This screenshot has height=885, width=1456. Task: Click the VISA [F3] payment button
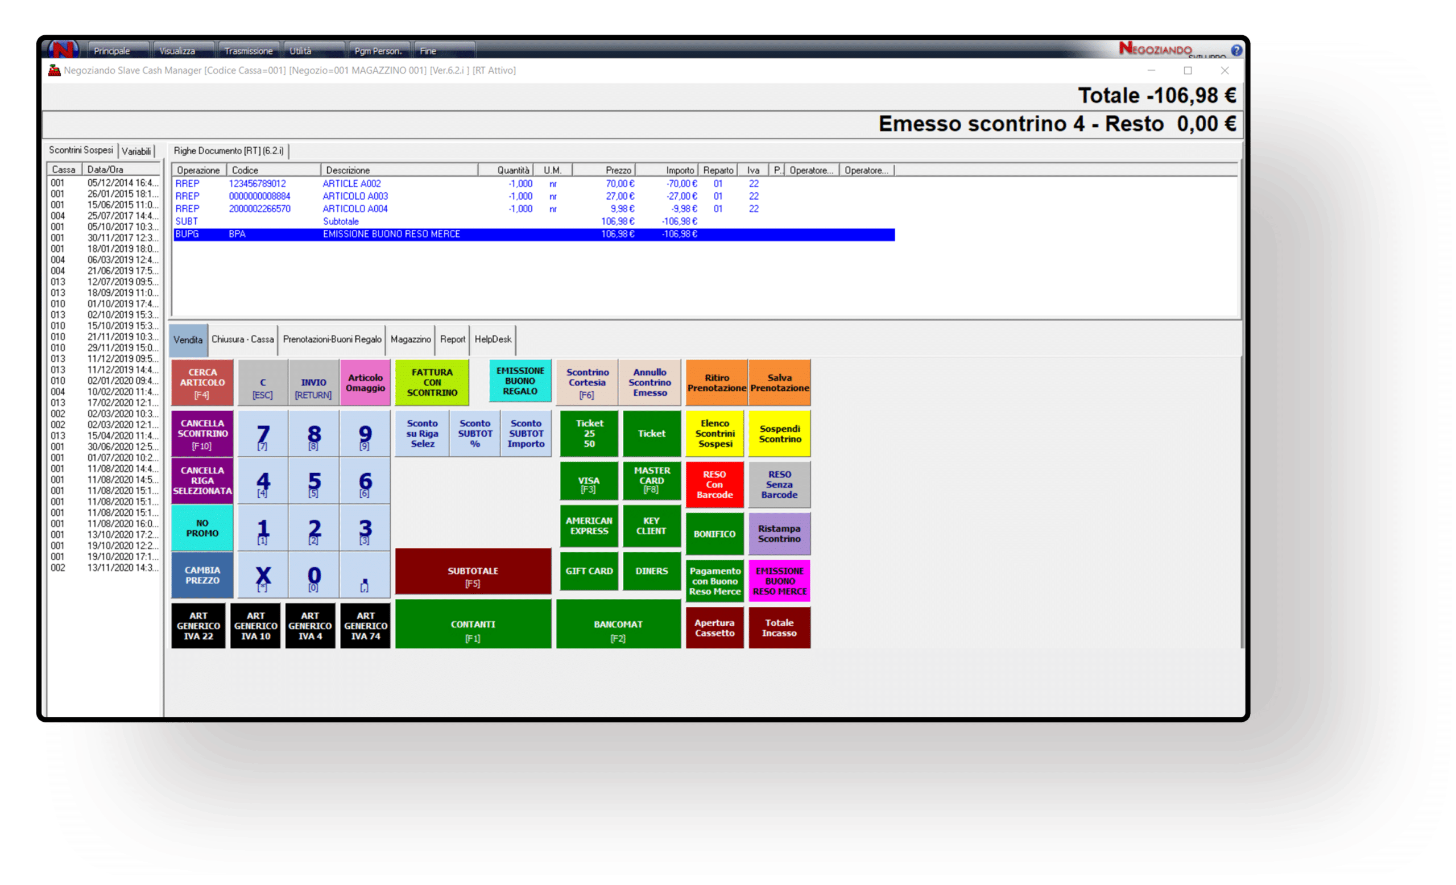pyautogui.click(x=589, y=481)
